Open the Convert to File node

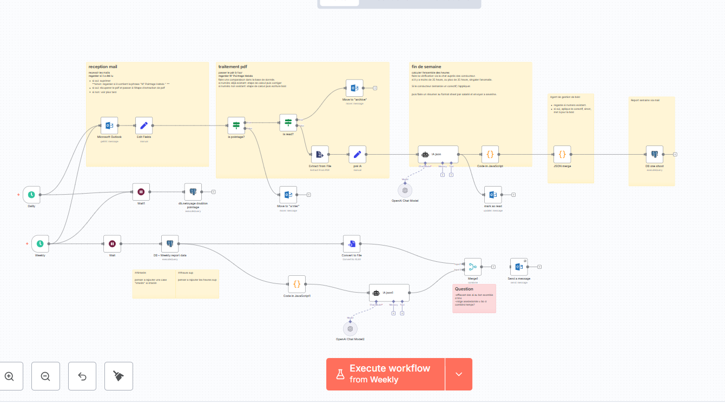pyautogui.click(x=352, y=243)
